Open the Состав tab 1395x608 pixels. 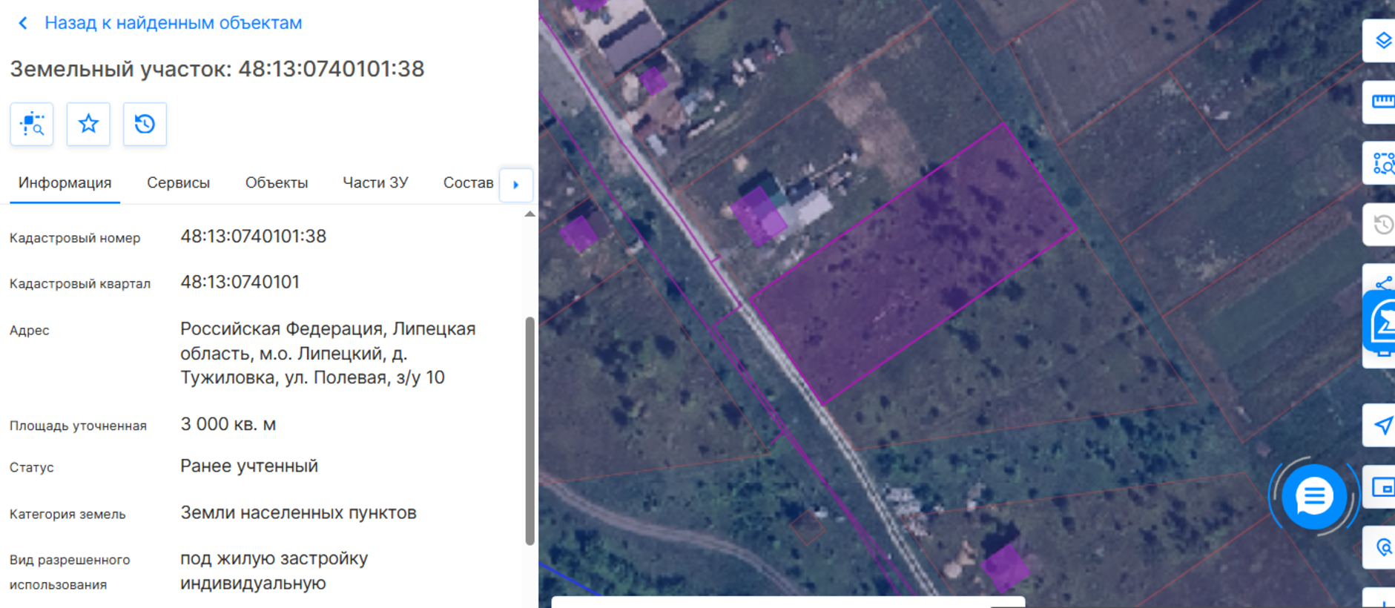click(468, 183)
